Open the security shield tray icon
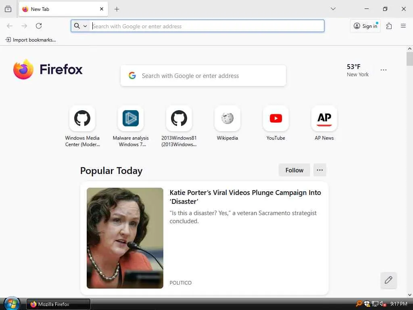 point(367,304)
